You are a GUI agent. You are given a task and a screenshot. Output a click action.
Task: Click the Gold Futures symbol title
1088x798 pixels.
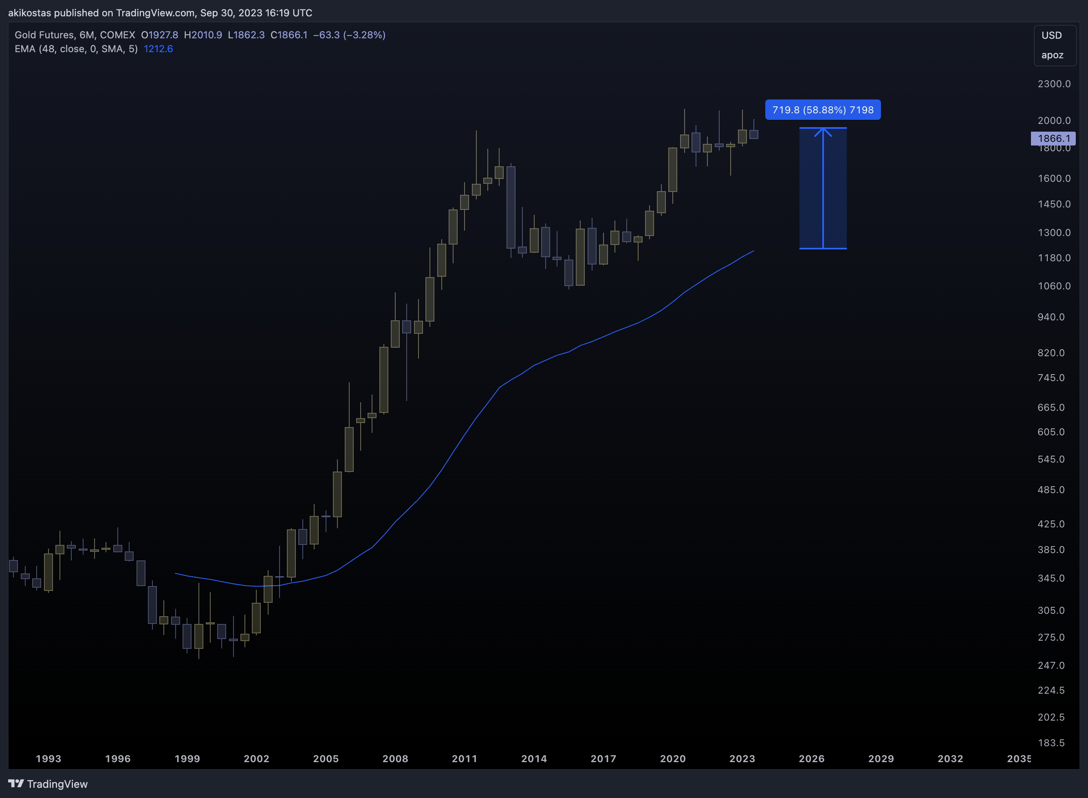[75, 35]
